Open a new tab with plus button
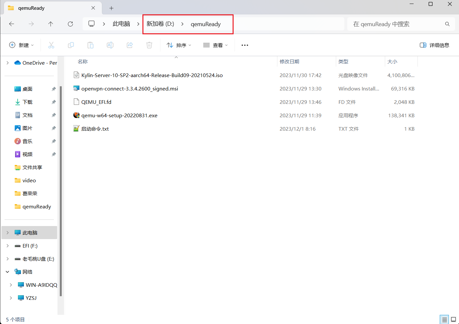 tap(111, 8)
